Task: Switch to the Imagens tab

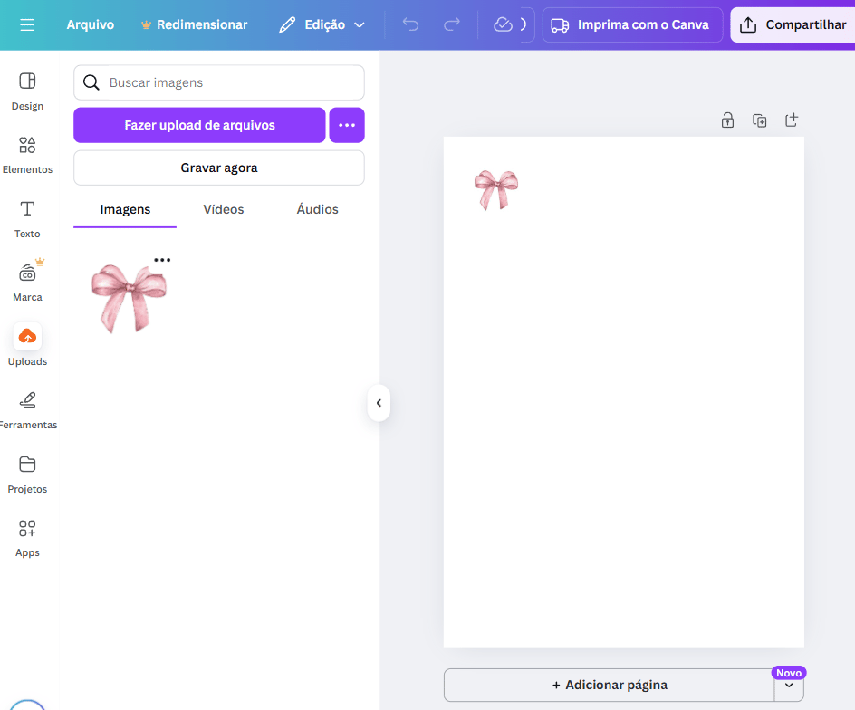Action: [x=125, y=209]
